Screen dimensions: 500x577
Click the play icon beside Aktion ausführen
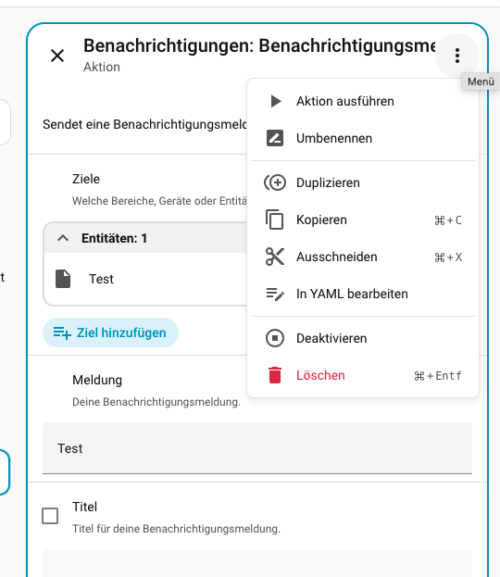coord(276,101)
